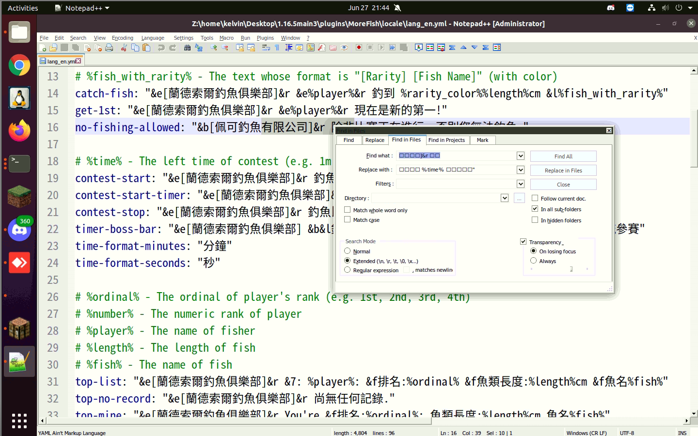
Task: Switch to the Replace tab
Action: coord(375,140)
